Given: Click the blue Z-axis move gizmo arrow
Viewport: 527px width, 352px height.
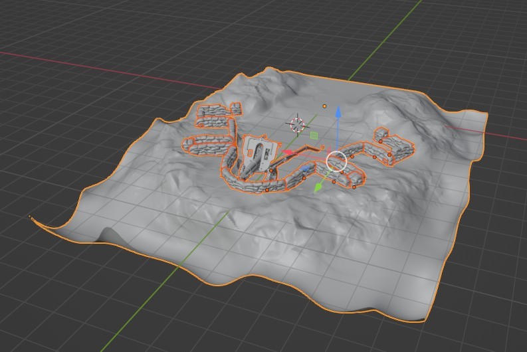Looking at the screenshot, I should [x=338, y=112].
